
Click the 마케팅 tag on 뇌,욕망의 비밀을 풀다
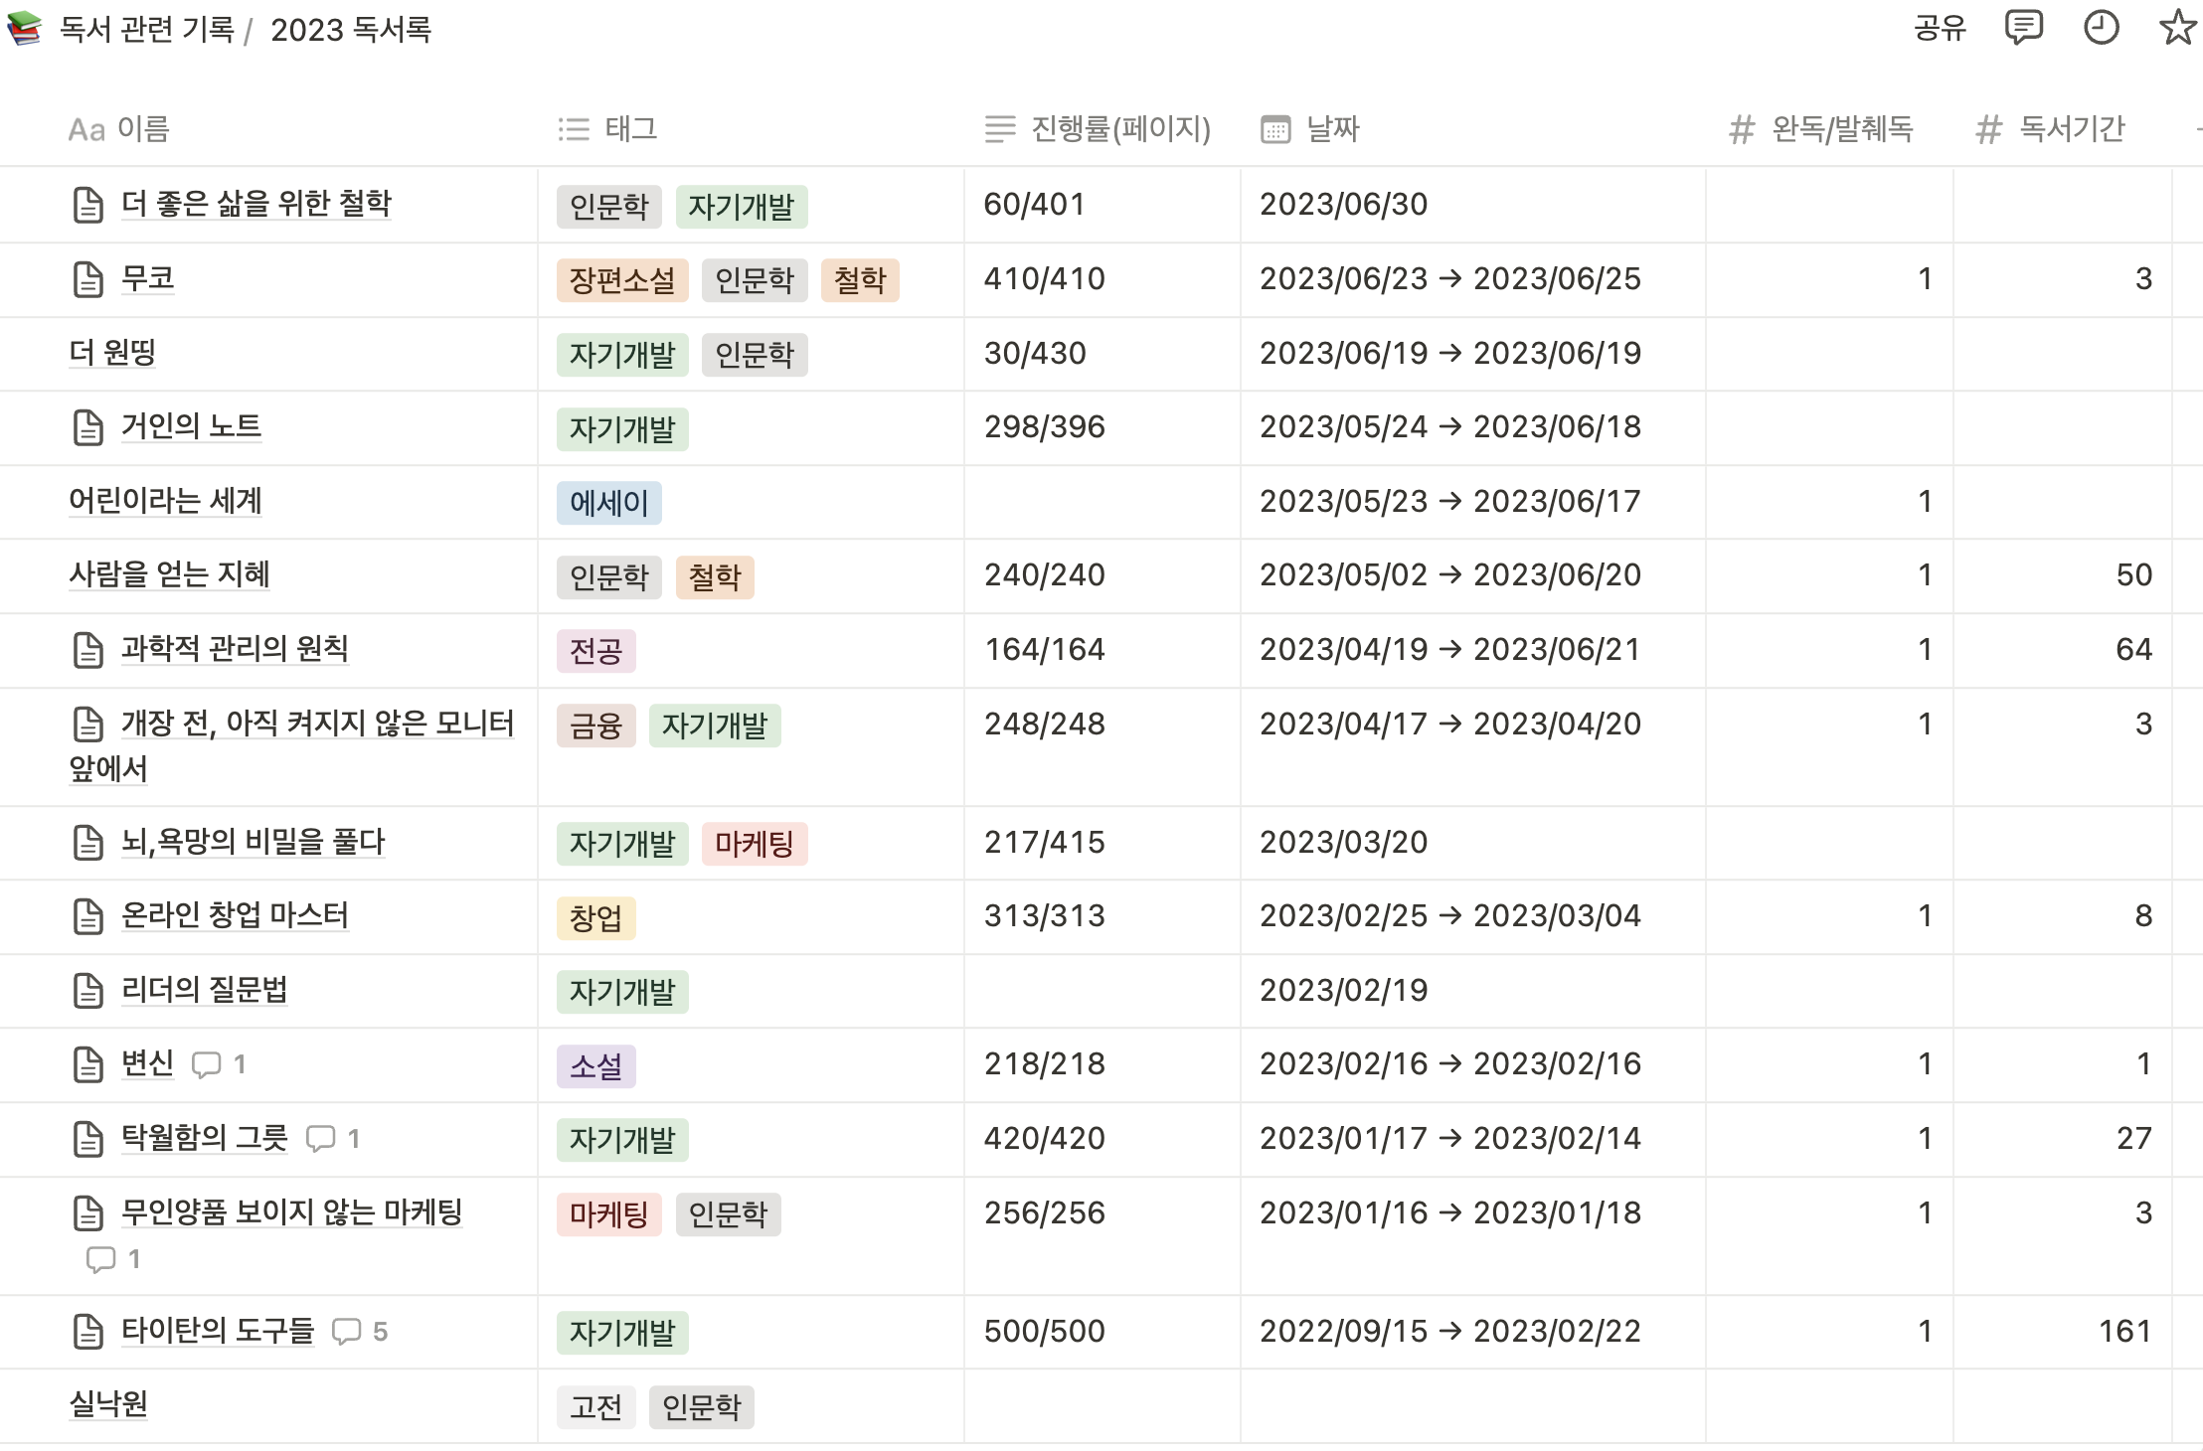tap(755, 844)
